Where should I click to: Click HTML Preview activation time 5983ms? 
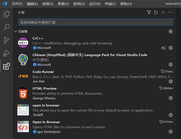[166, 88]
